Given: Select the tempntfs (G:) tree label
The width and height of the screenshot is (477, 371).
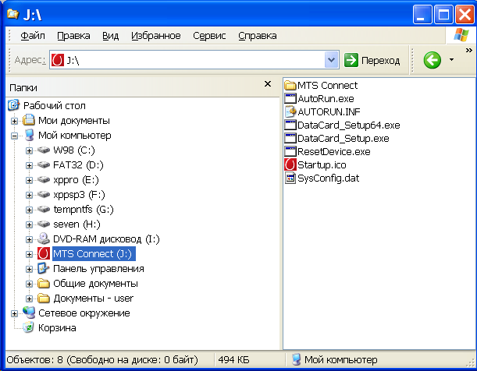Looking at the screenshot, I should (84, 210).
